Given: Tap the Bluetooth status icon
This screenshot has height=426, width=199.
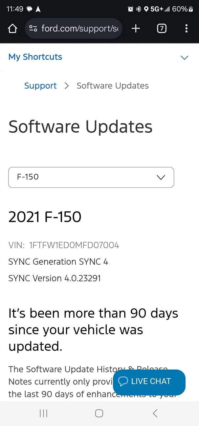Looking at the screenshot, I should pos(138,9).
